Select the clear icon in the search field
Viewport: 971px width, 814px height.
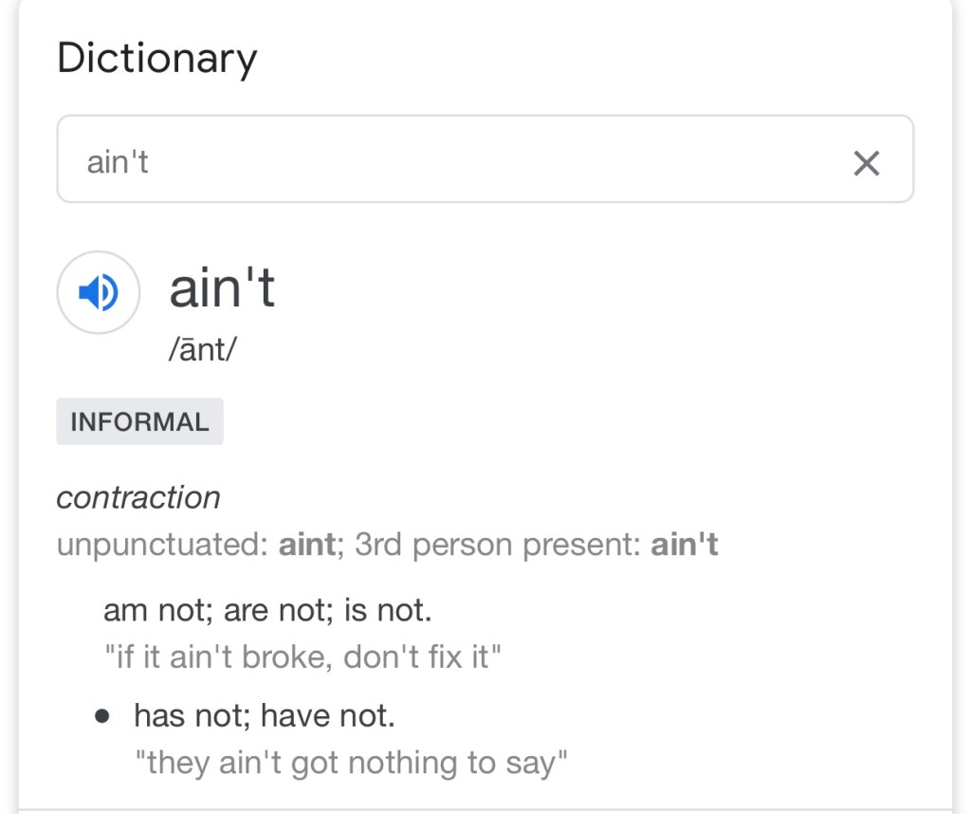coord(865,163)
